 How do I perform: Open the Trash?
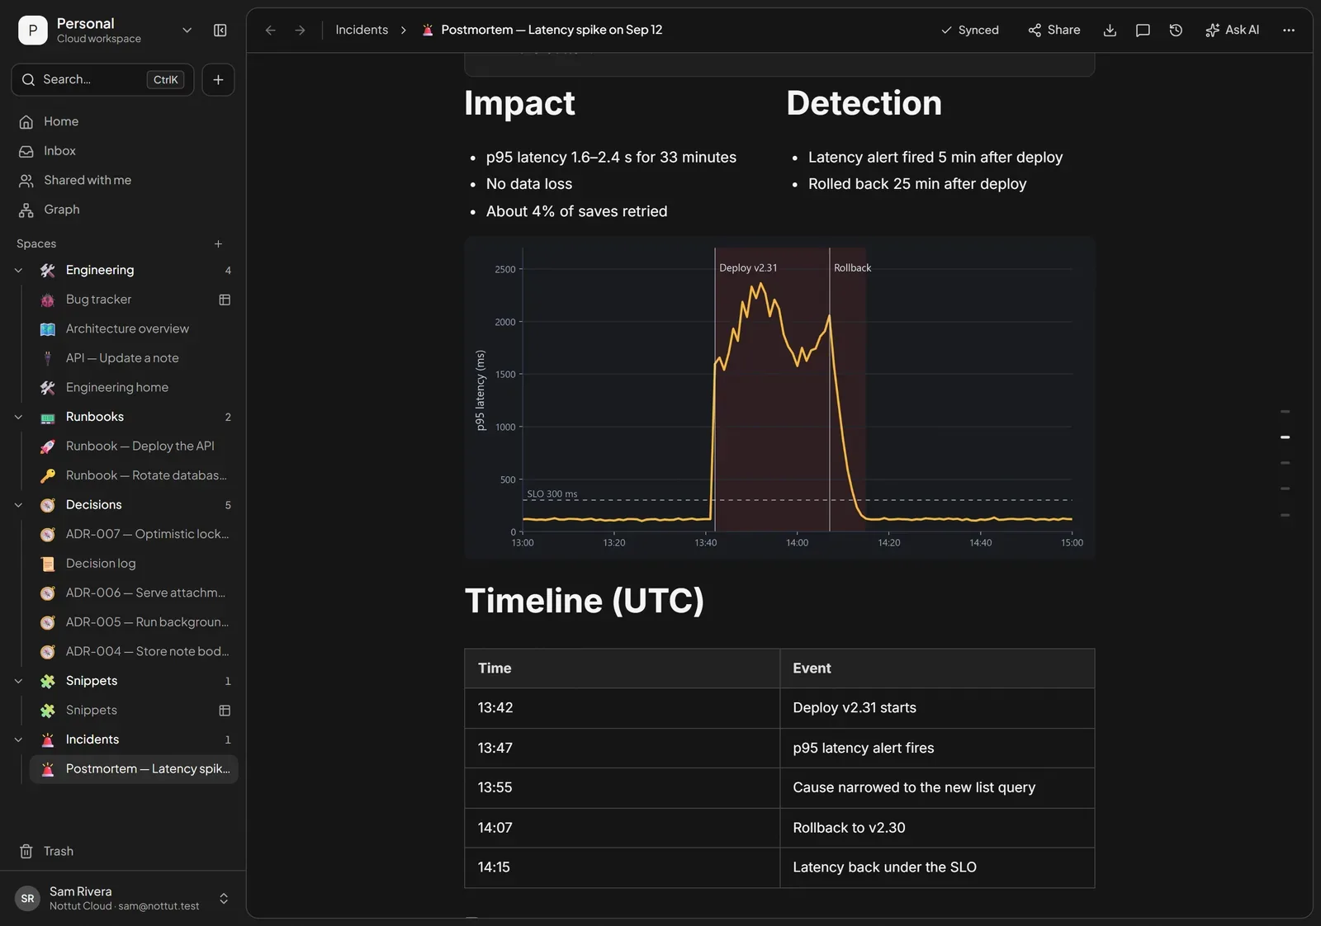point(123,852)
